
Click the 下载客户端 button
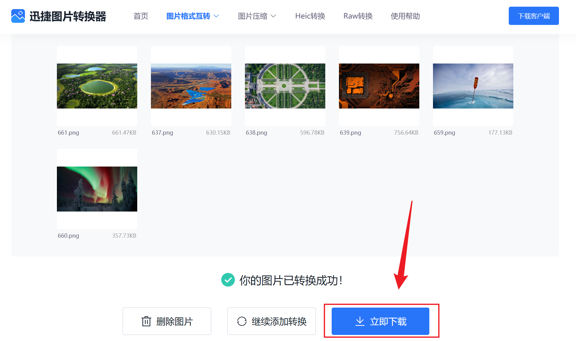(533, 16)
